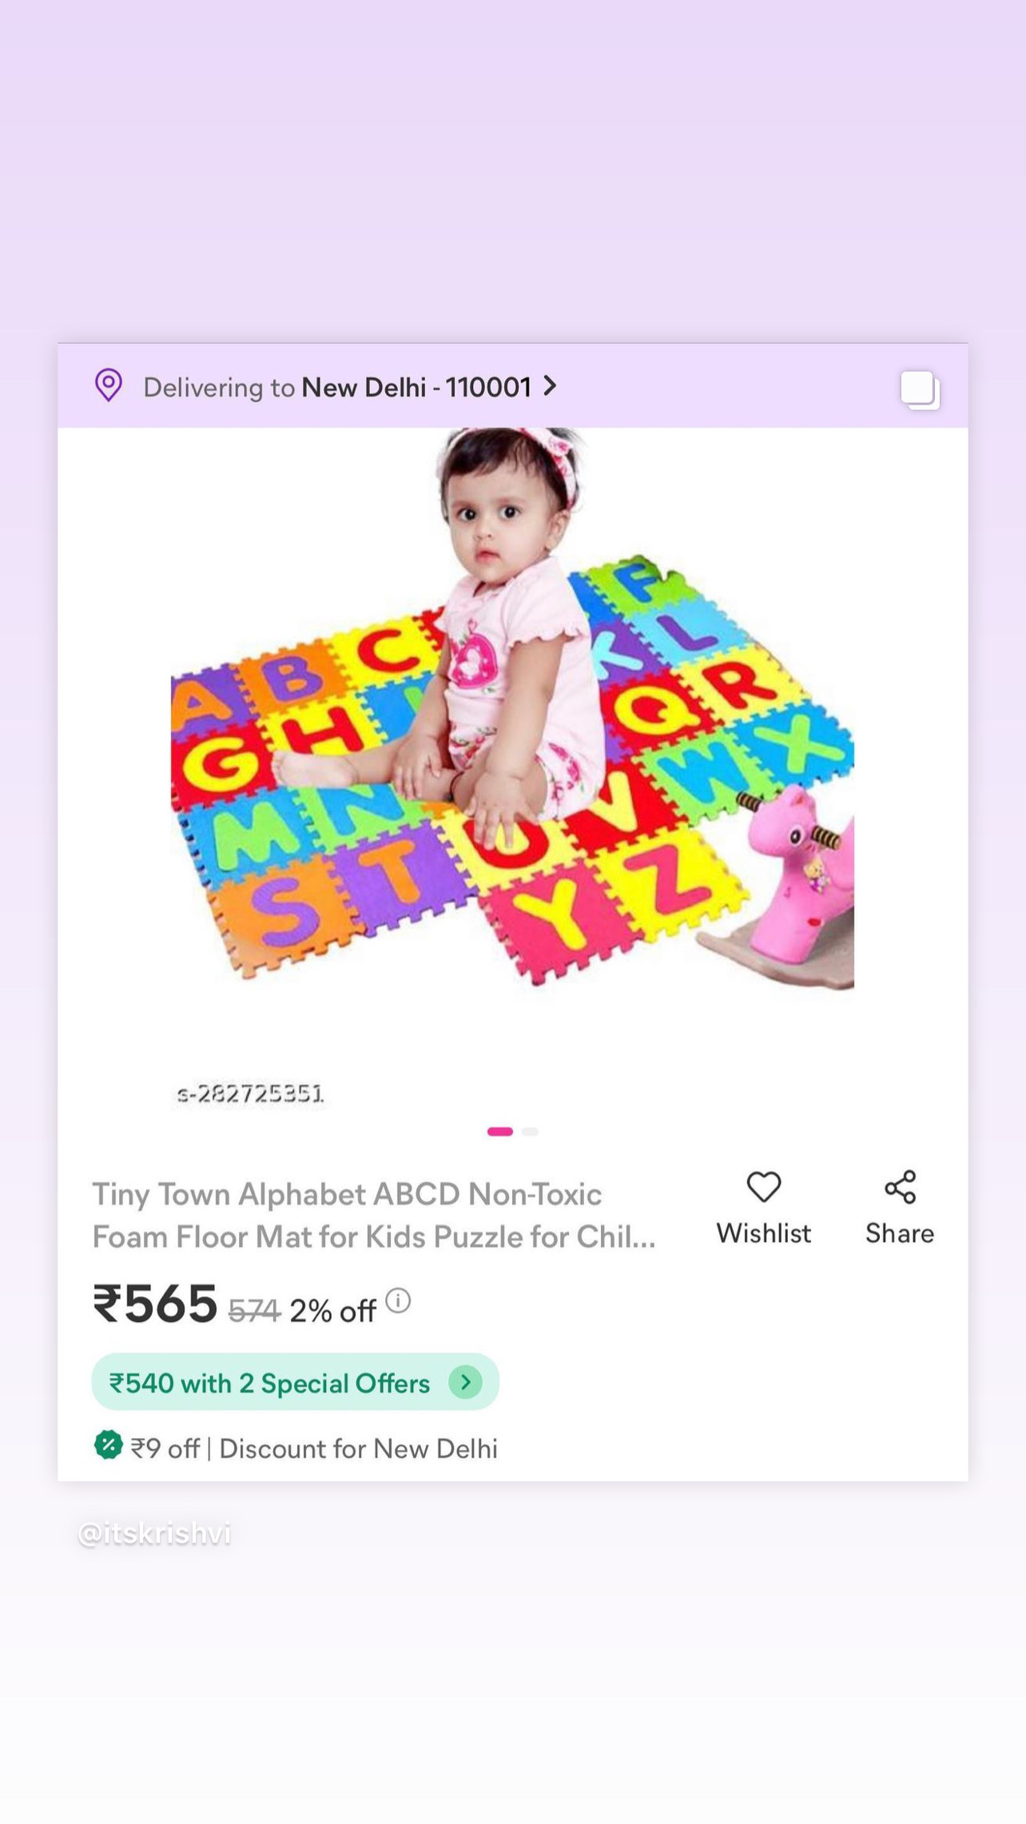
Task: Tap the Share network icon
Action: [900, 1187]
